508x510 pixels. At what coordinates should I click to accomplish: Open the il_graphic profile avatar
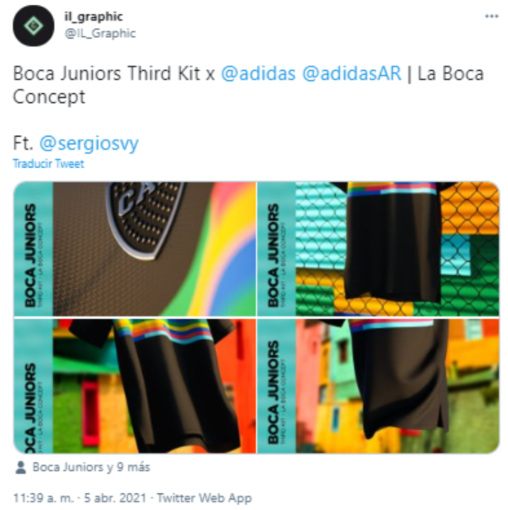pos(33,25)
